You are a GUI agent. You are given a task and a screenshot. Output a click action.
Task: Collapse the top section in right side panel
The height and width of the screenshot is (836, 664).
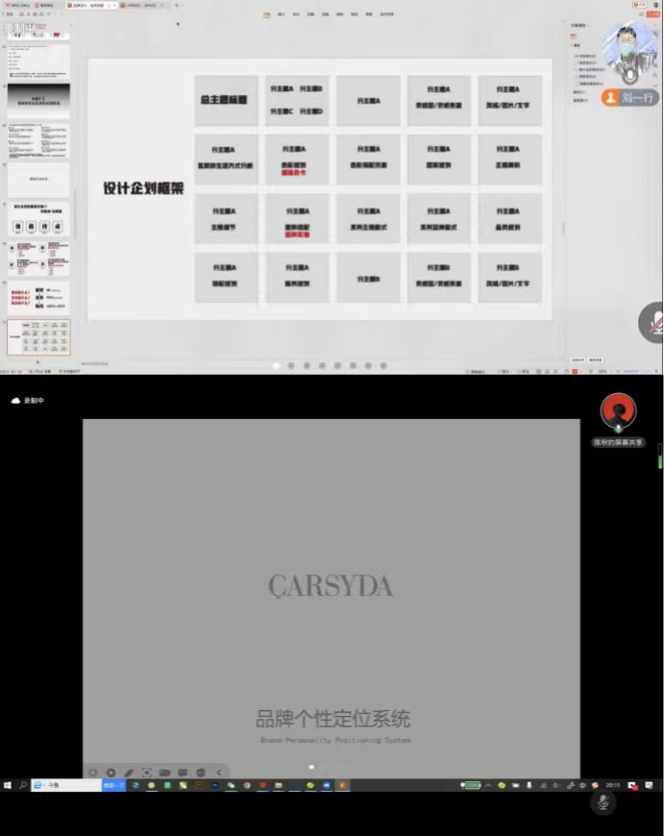click(x=571, y=45)
